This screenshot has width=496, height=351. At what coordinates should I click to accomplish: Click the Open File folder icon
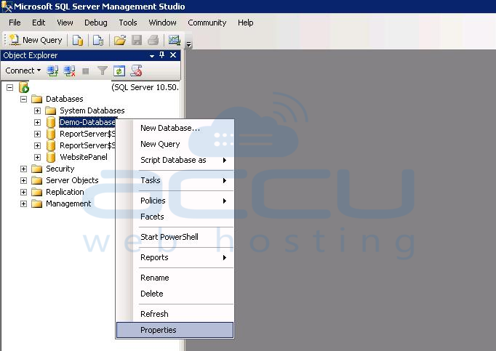pos(120,40)
